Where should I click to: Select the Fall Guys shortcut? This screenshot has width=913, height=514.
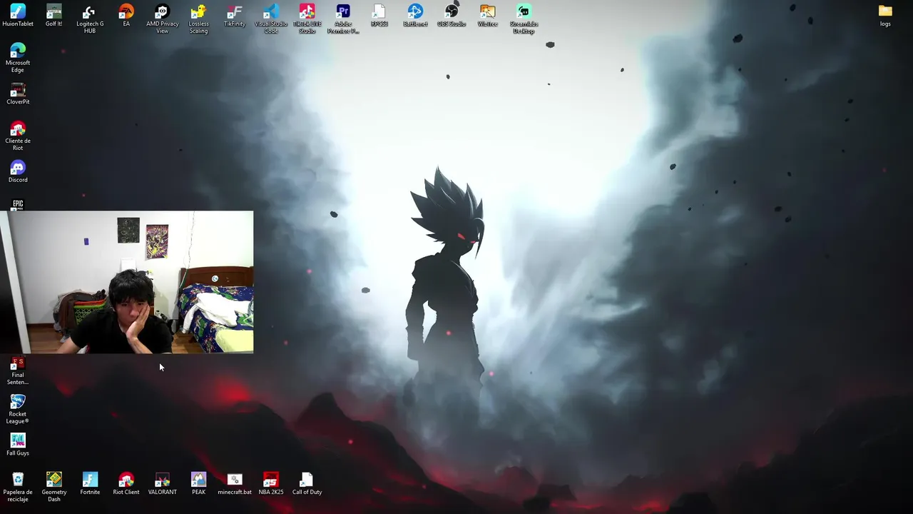18,444
